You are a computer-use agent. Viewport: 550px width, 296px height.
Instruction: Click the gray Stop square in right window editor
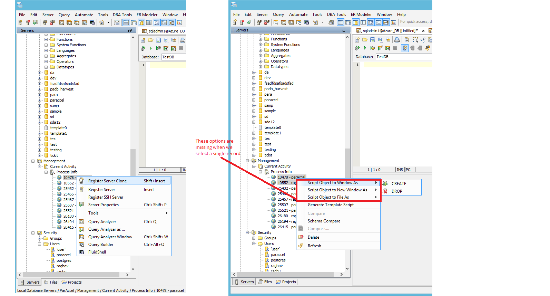pos(395,48)
